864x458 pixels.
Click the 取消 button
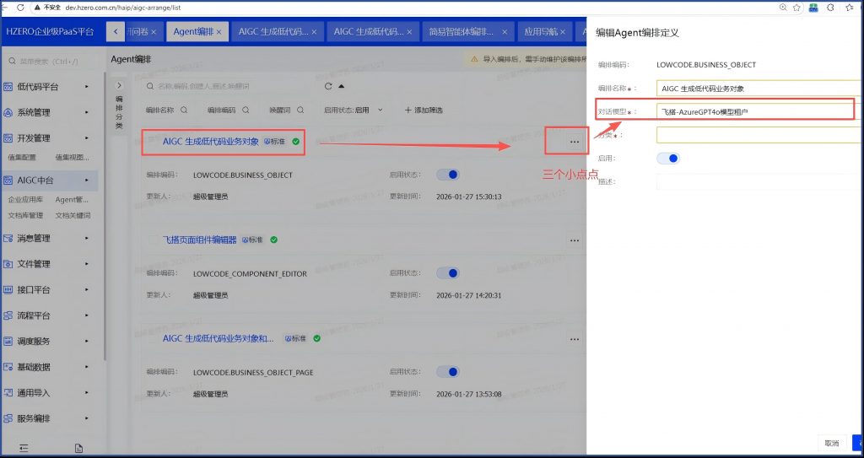pyautogui.click(x=831, y=443)
